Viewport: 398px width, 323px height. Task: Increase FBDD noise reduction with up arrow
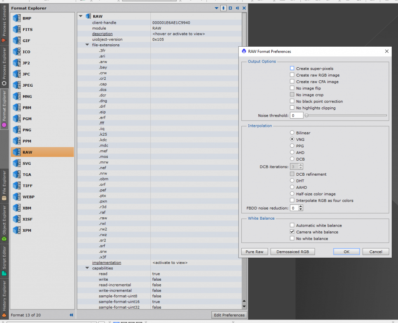(x=301, y=206)
